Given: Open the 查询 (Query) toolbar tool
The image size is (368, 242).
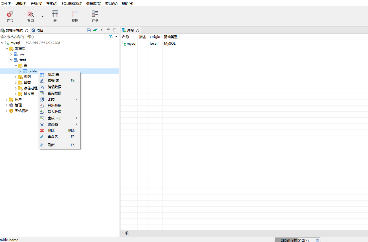Looking at the screenshot, I should pyautogui.click(x=30, y=16).
